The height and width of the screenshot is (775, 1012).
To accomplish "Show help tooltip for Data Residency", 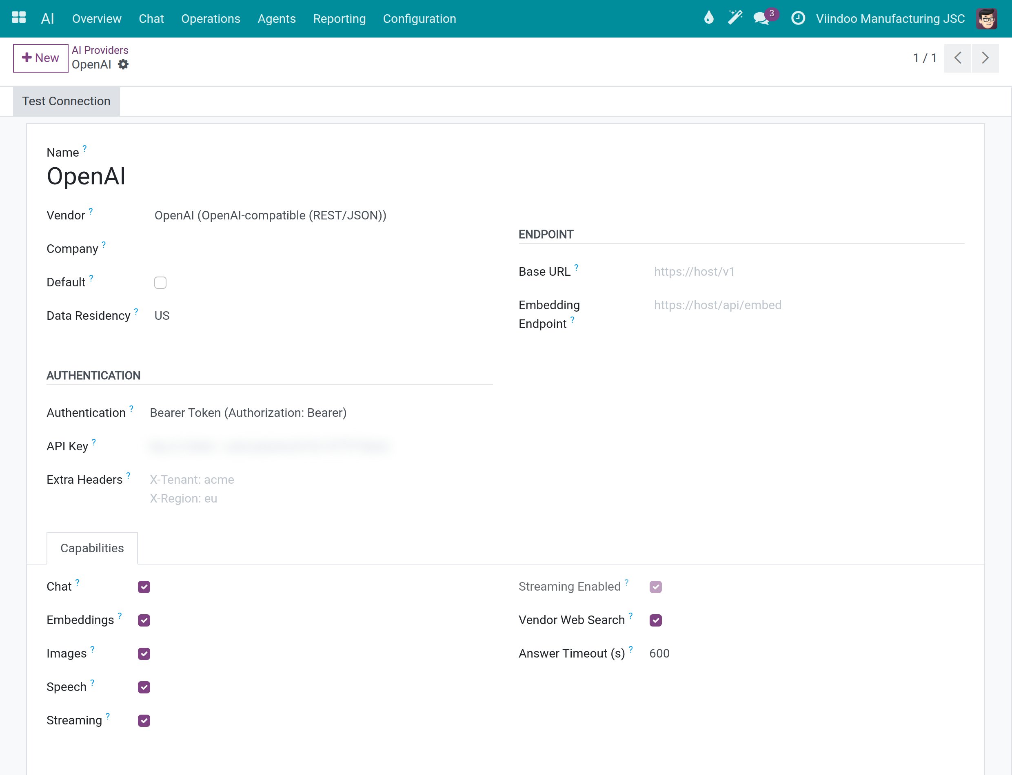I will click(136, 312).
